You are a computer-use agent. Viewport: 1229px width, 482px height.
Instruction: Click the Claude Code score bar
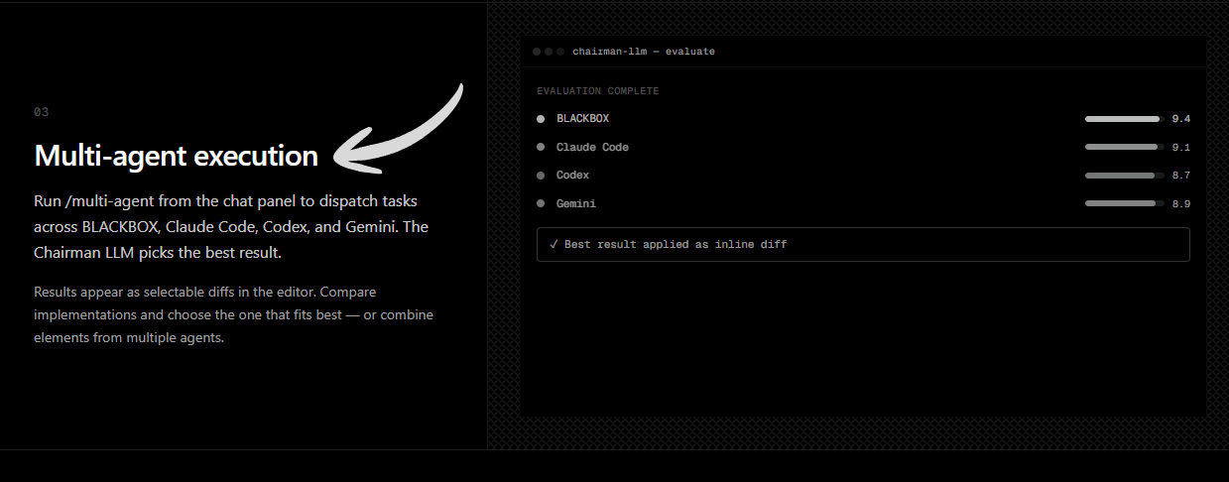(x=1125, y=147)
